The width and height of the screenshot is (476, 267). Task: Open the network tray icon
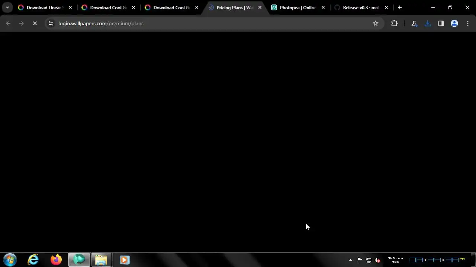[369, 260]
